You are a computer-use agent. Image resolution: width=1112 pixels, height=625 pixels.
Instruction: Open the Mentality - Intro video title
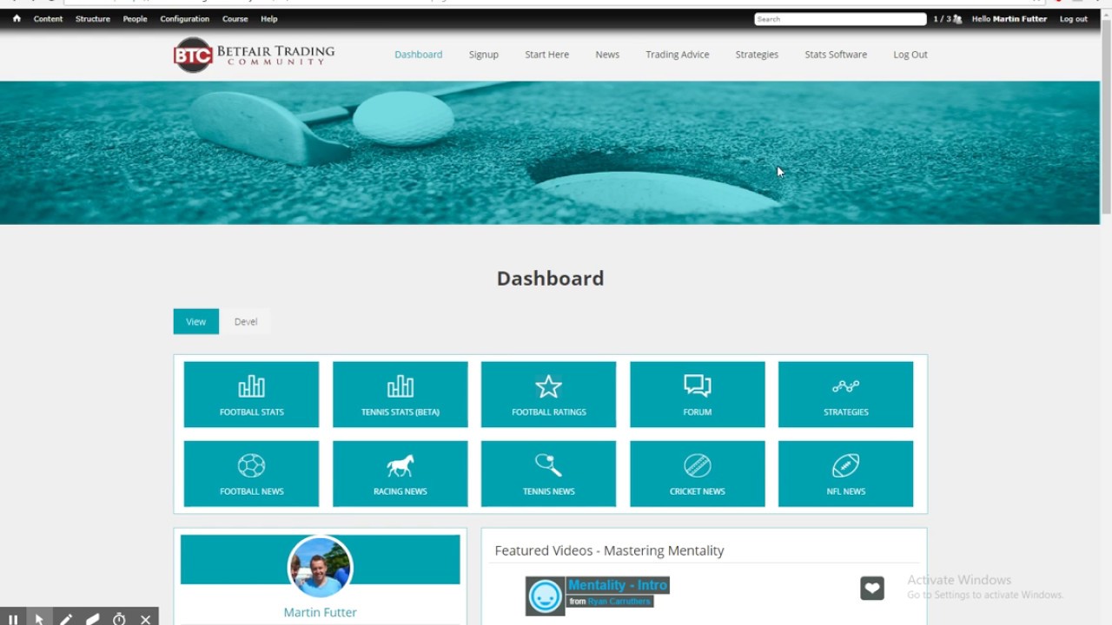pos(618,585)
